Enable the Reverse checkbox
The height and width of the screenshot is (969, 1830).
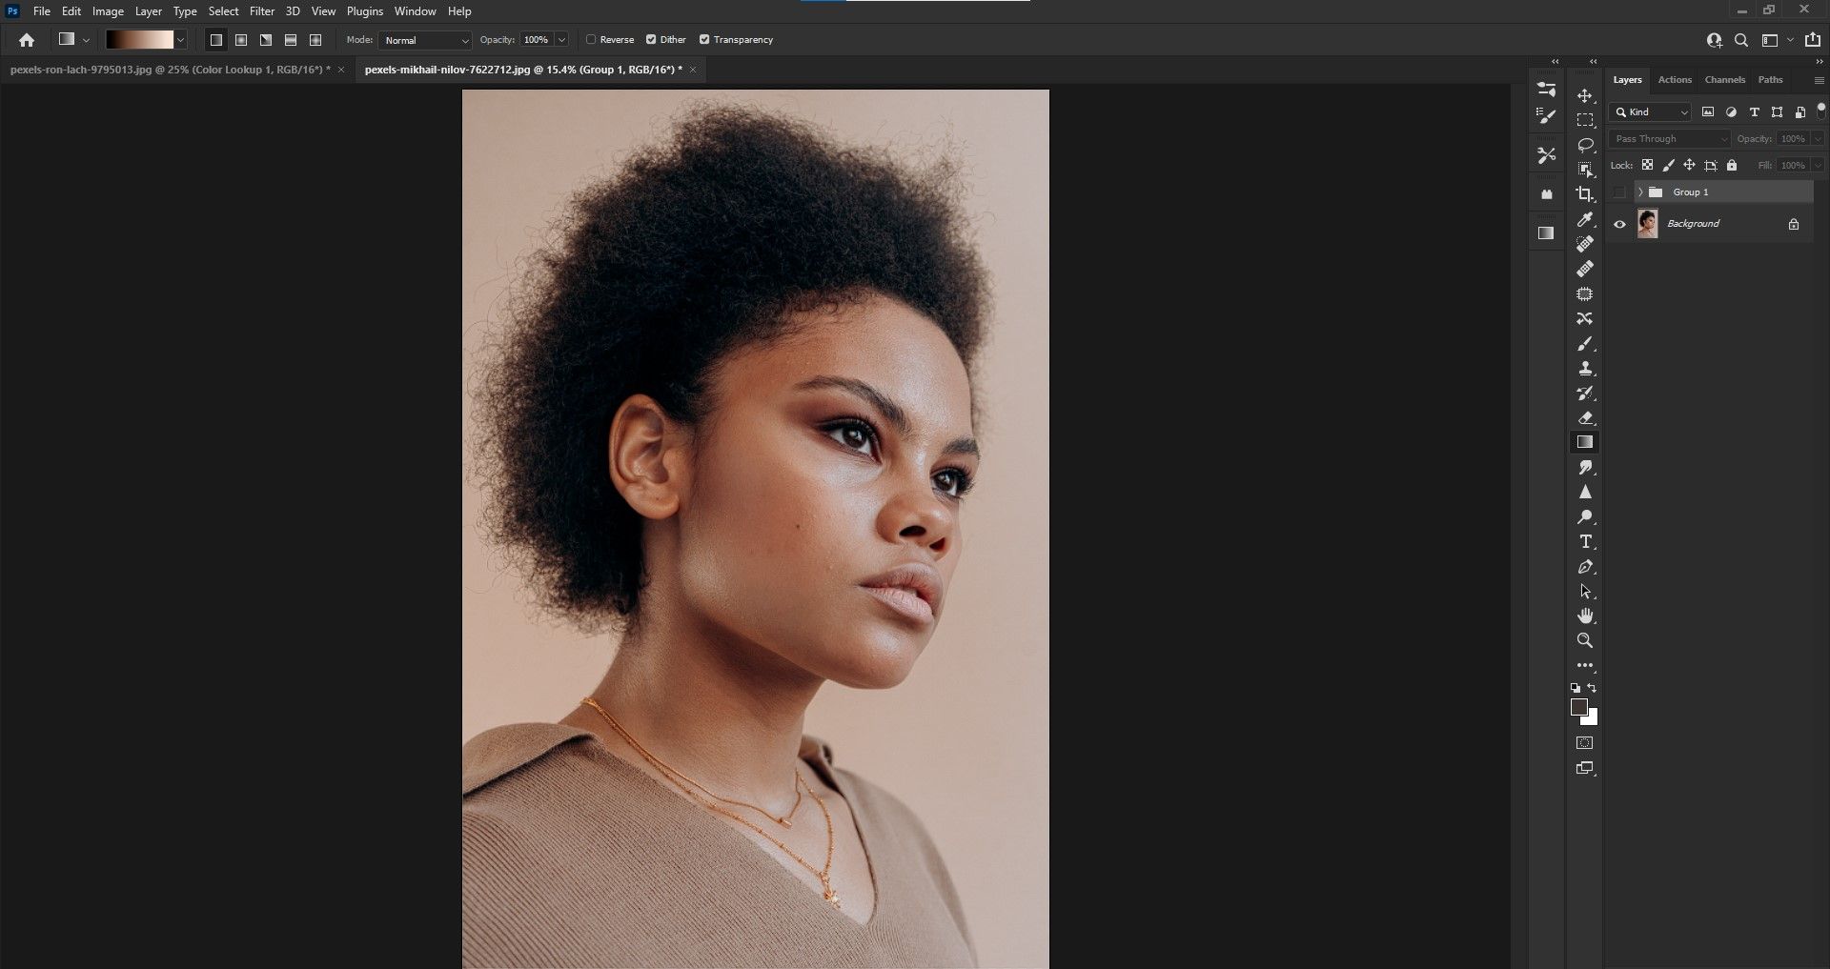(591, 40)
